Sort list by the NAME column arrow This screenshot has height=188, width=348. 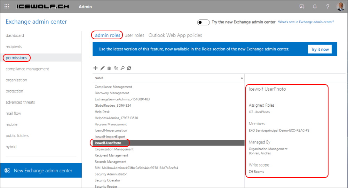tap(242, 78)
